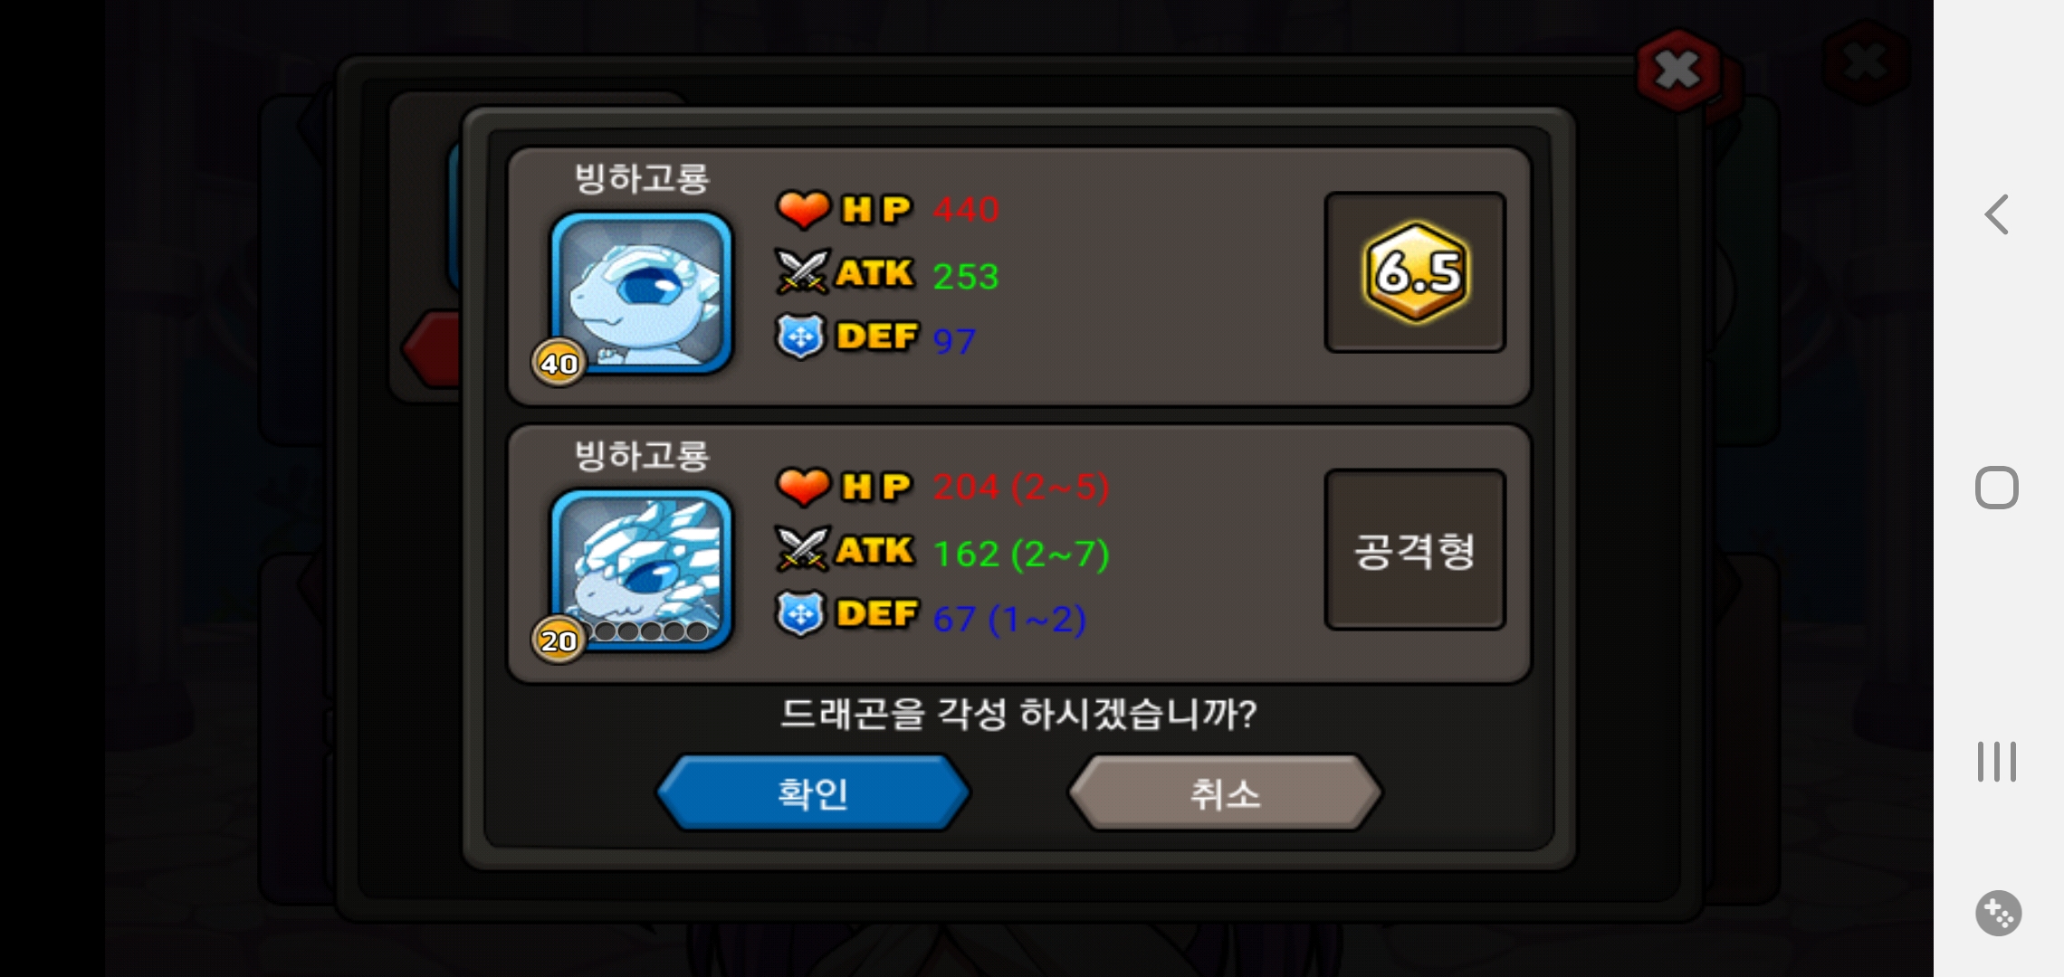Tap the red arrow behind the dialog's left edge
This screenshot has height=977, width=2064.
tap(433, 349)
